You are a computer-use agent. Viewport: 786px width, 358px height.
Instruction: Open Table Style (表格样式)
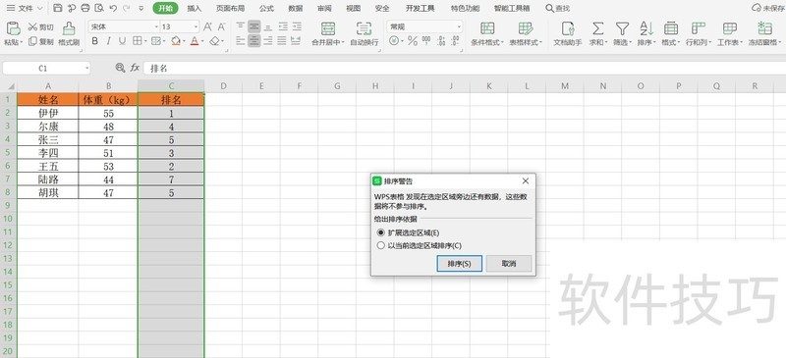(x=526, y=34)
